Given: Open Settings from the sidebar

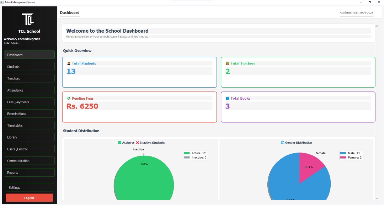Looking at the screenshot, I should 29,188.
